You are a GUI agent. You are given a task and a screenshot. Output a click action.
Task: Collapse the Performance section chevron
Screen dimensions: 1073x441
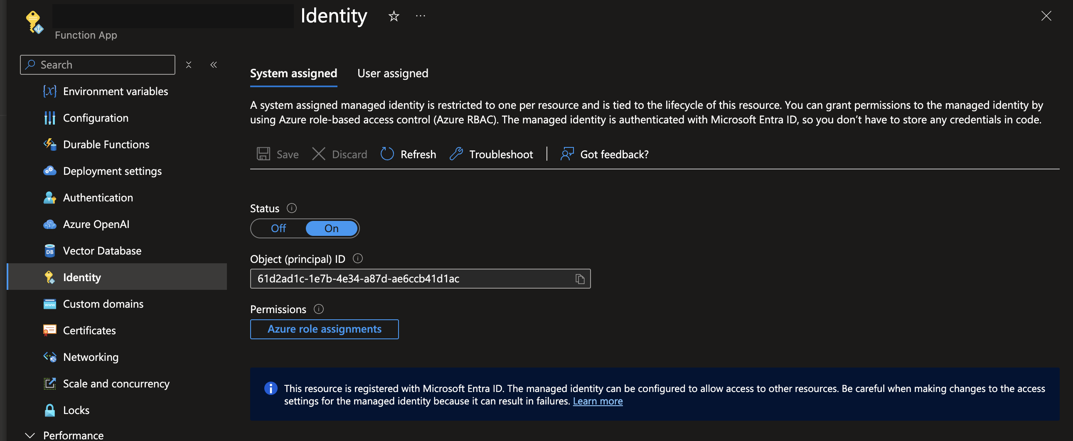[x=30, y=435]
